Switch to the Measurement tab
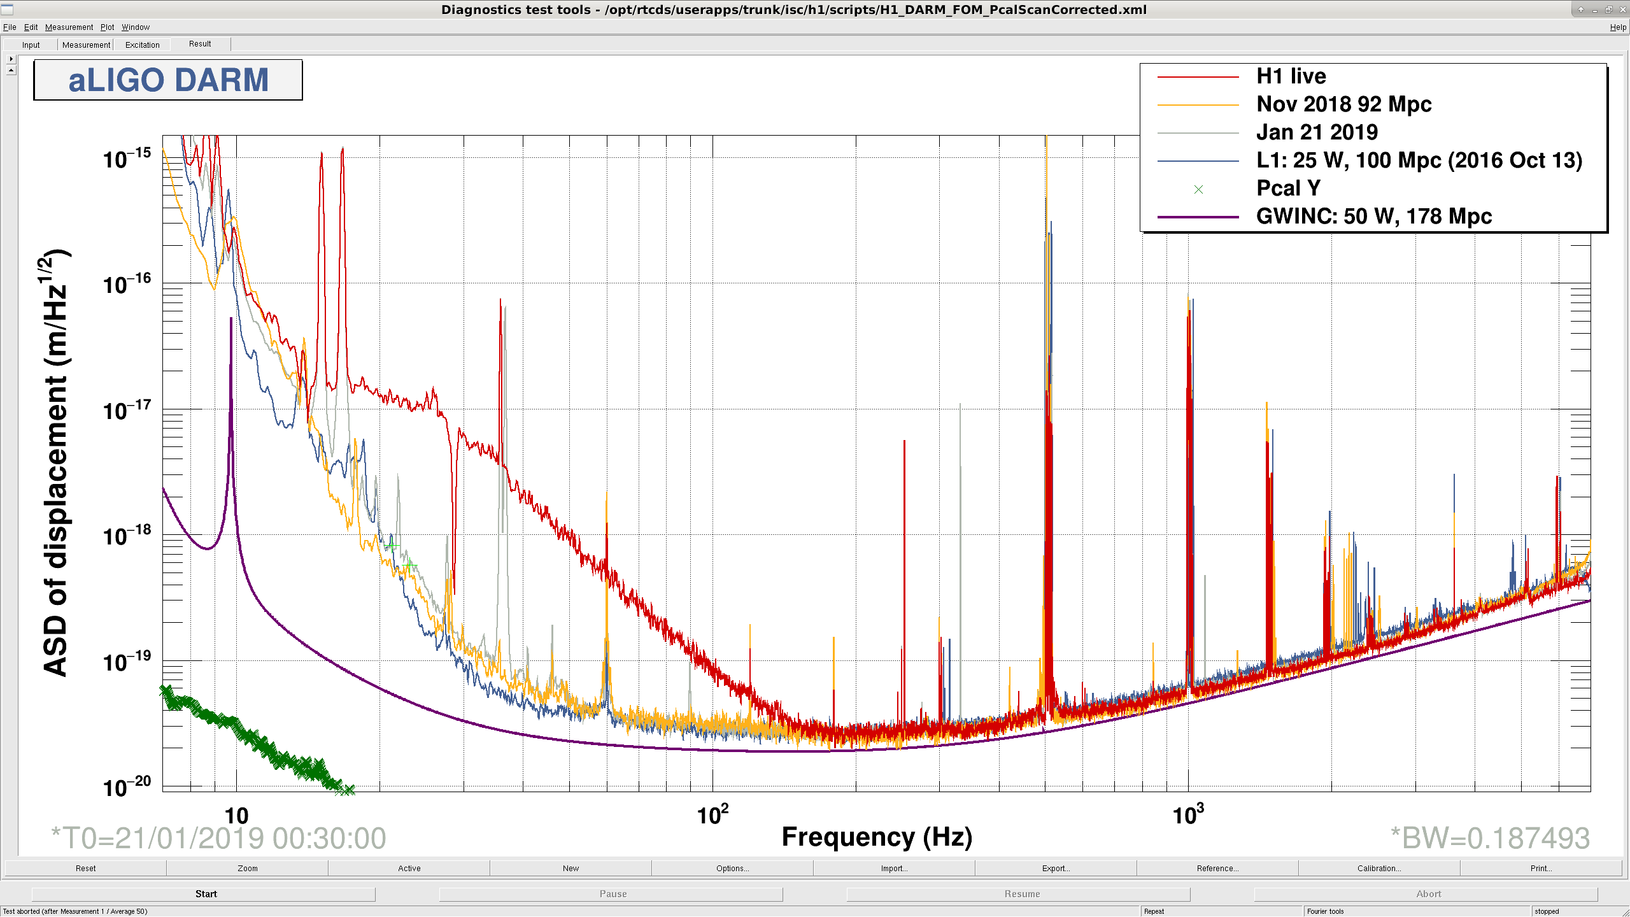The image size is (1630, 917). coord(86,45)
